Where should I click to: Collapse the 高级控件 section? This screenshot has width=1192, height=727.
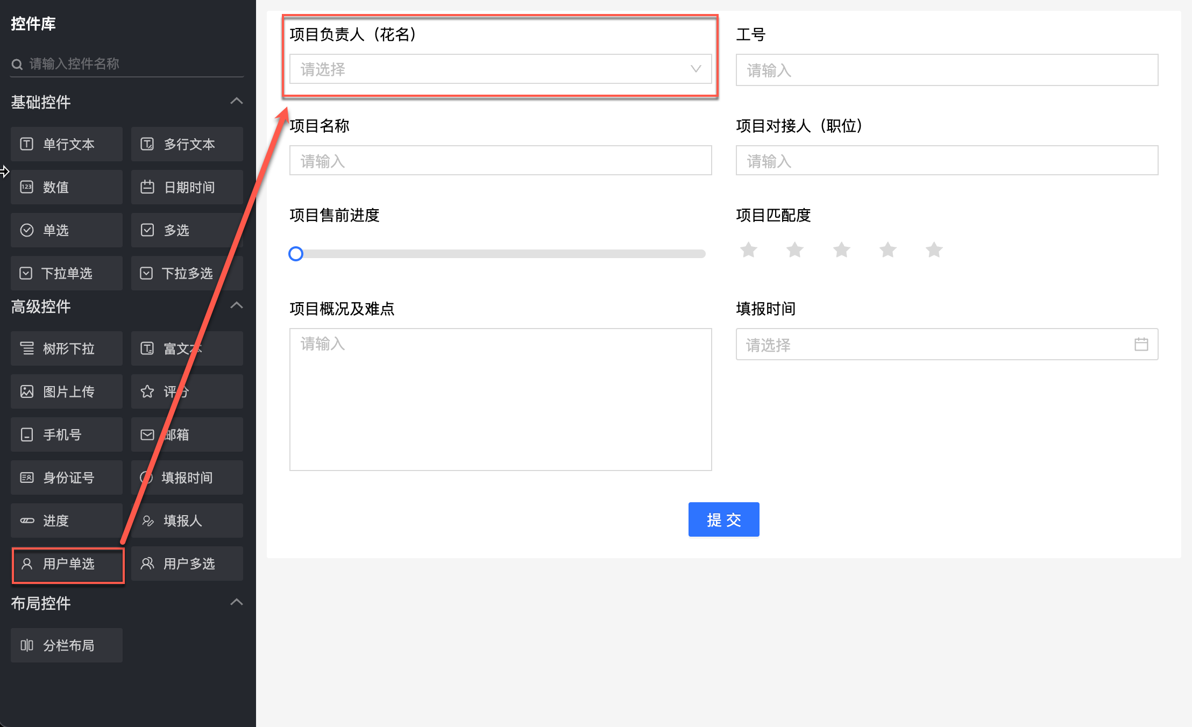pos(237,305)
